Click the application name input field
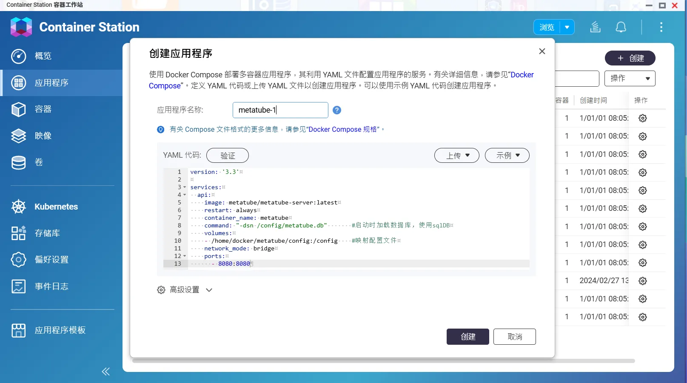Screen dimensions: 687x383 tap(280, 110)
